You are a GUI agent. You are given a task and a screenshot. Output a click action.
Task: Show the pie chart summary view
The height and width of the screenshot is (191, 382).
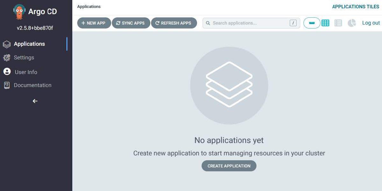[x=351, y=23]
